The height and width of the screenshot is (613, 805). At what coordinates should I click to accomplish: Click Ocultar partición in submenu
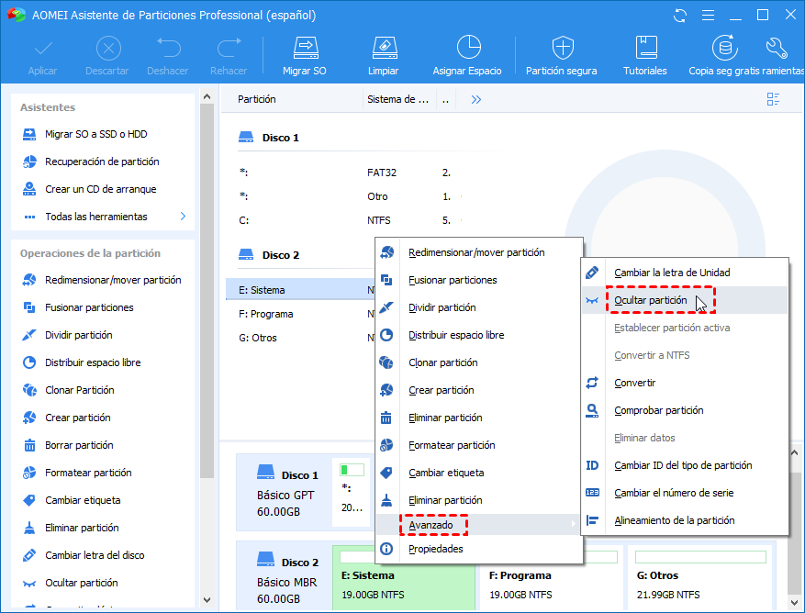pyautogui.click(x=685, y=300)
